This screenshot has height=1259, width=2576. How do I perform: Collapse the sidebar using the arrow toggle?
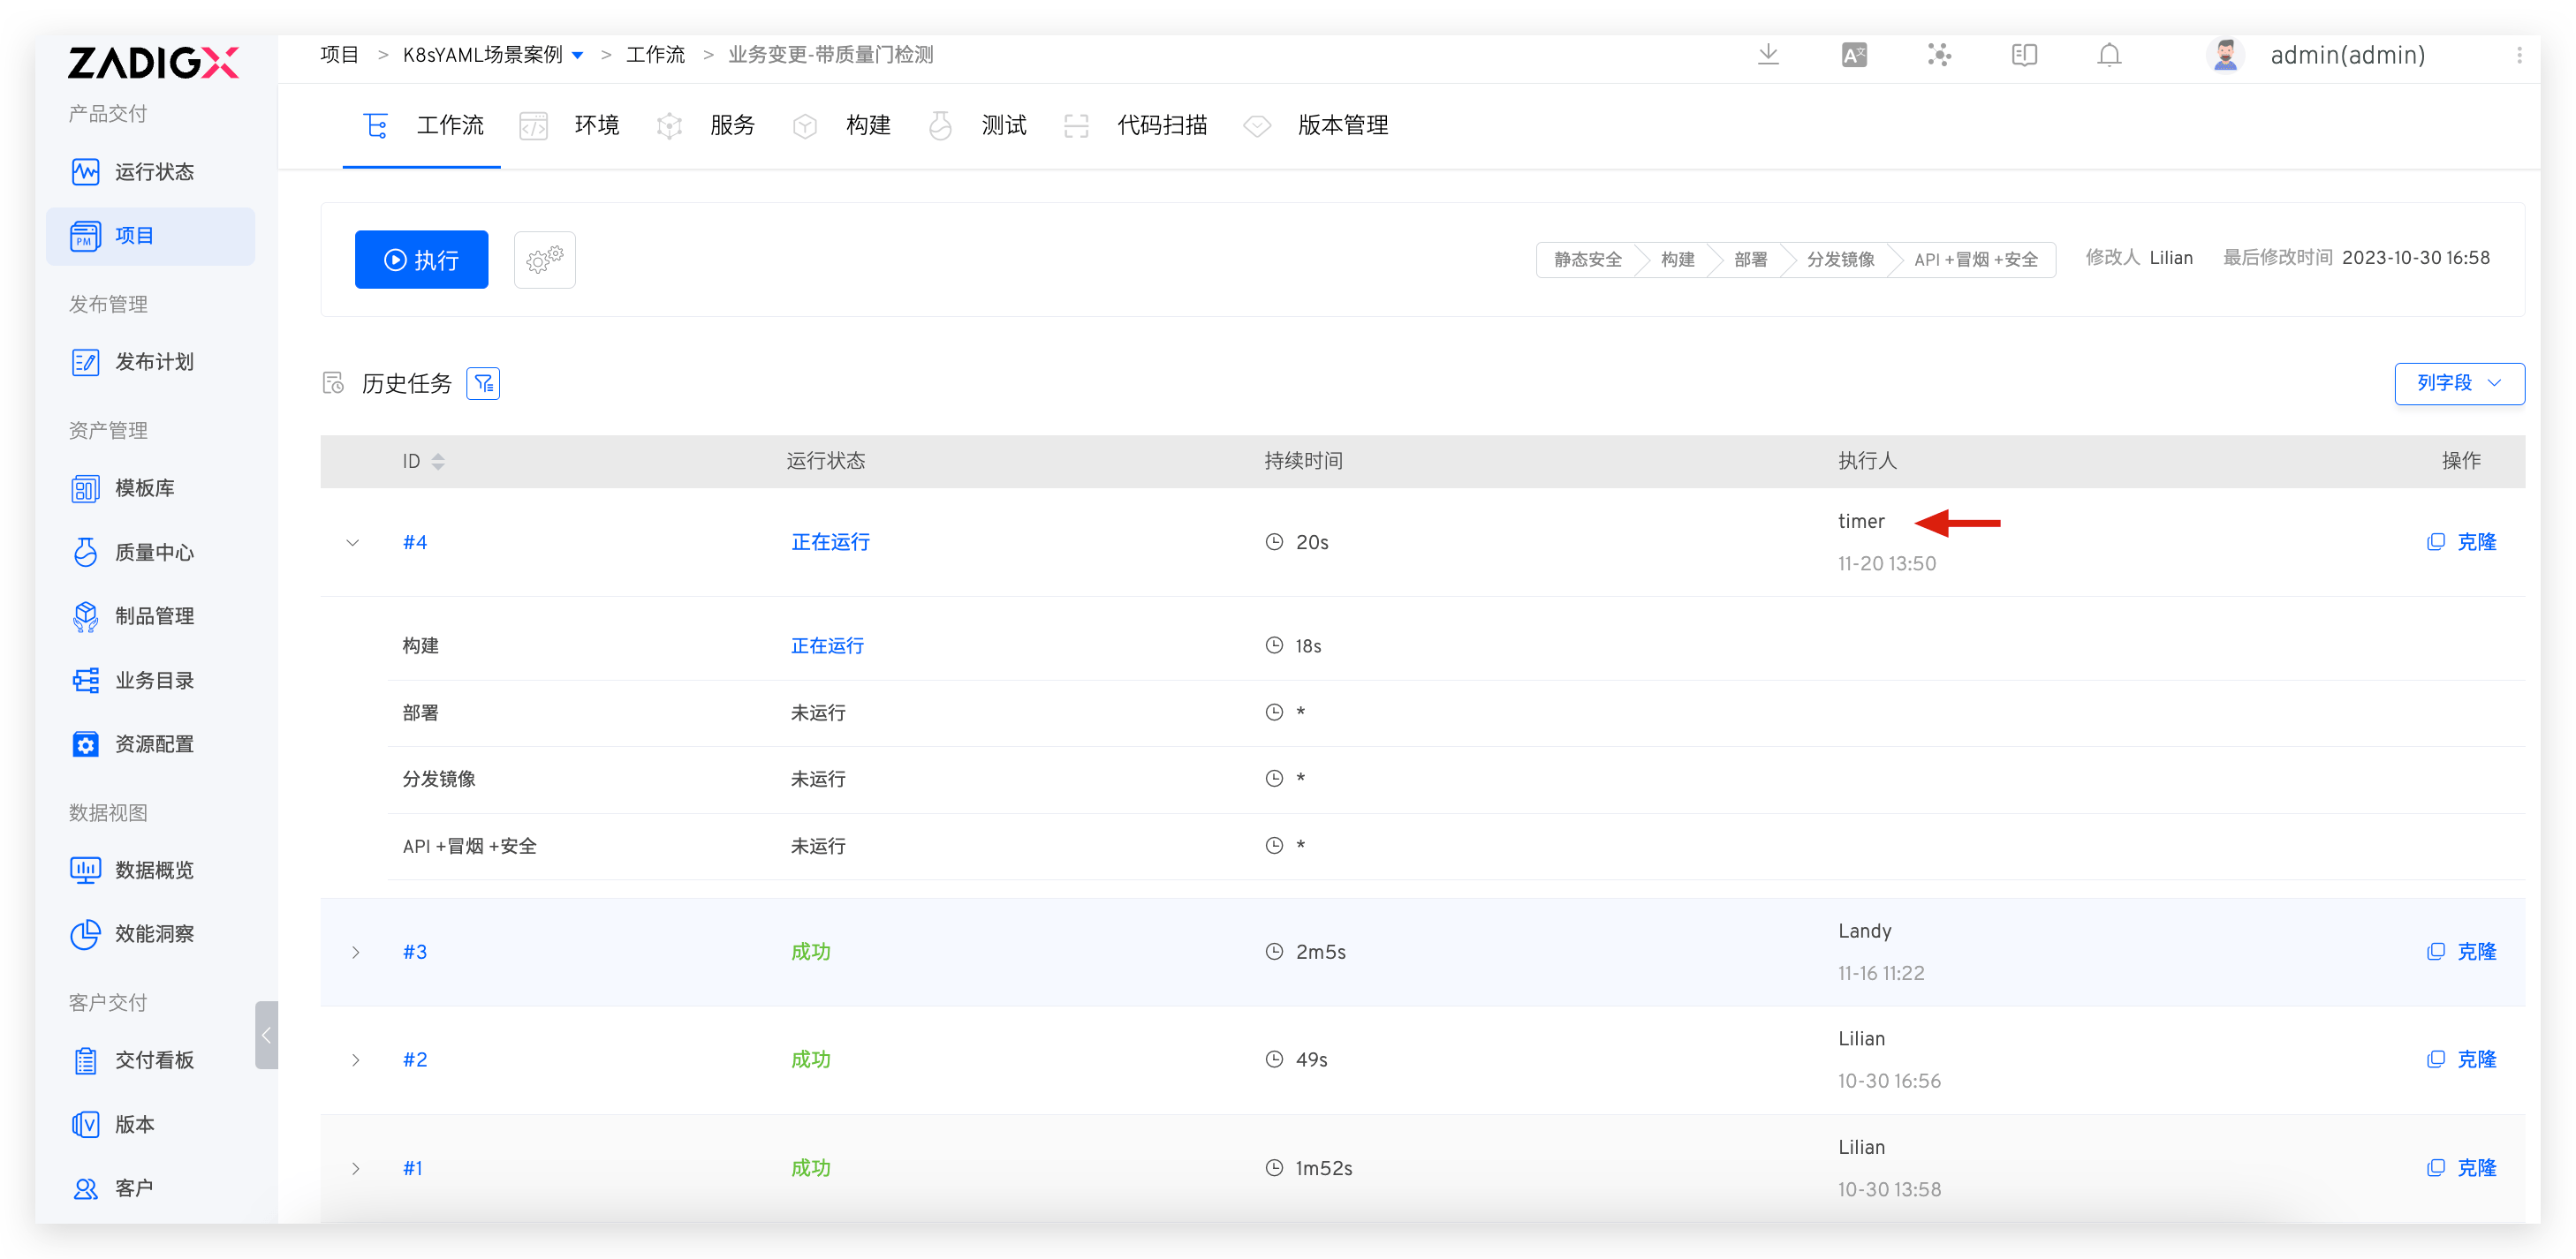266,1037
